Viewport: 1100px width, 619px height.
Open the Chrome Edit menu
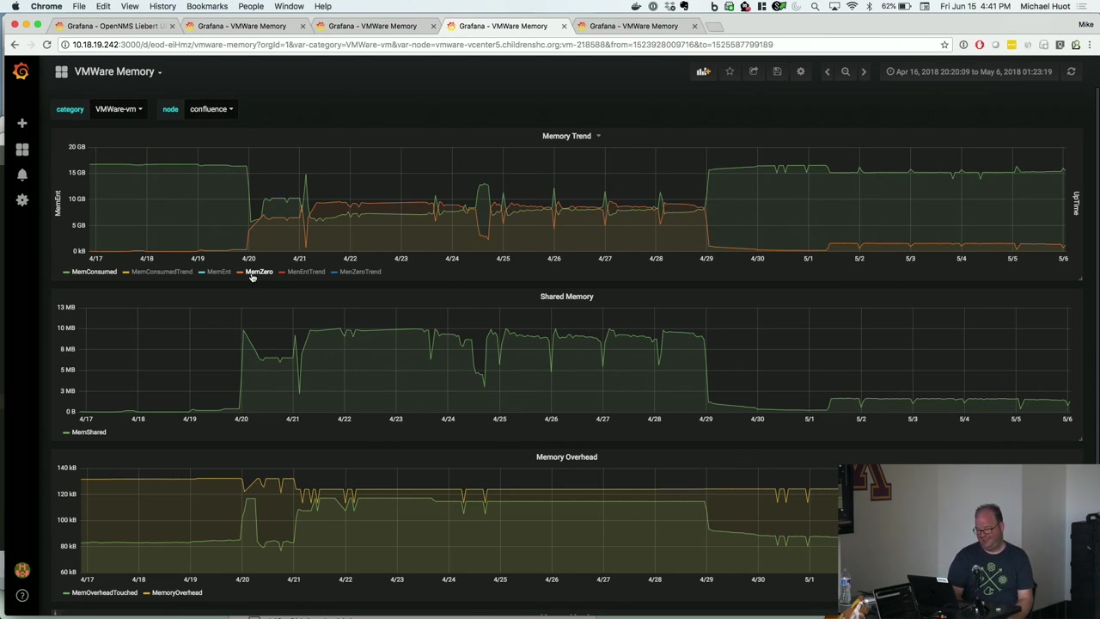(x=103, y=6)
